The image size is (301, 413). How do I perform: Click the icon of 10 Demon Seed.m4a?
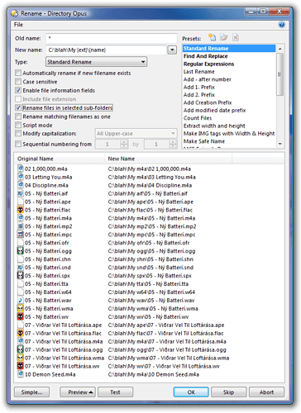pyautogui.click(x=21, y=374)
